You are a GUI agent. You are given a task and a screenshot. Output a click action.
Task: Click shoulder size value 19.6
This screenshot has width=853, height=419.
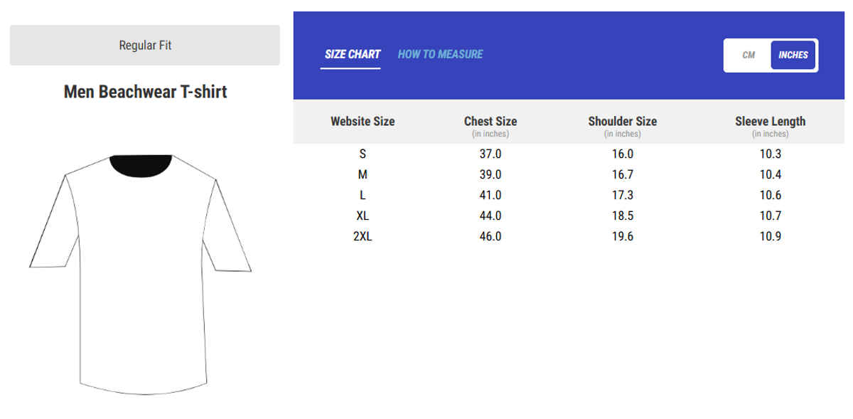[622, 236]
